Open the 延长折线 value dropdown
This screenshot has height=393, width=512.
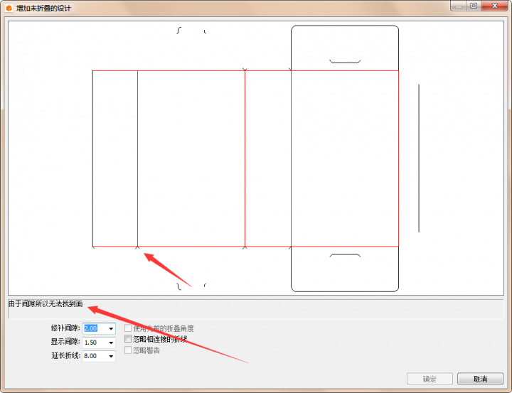(111, 356)
